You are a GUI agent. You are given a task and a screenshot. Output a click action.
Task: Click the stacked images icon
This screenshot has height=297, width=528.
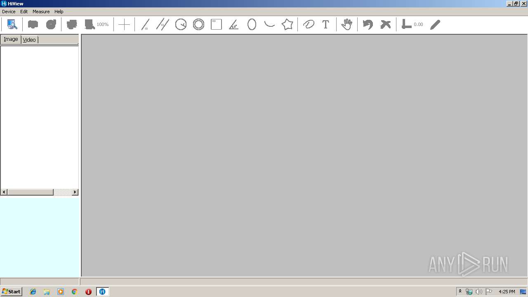[x=72, y=24]
